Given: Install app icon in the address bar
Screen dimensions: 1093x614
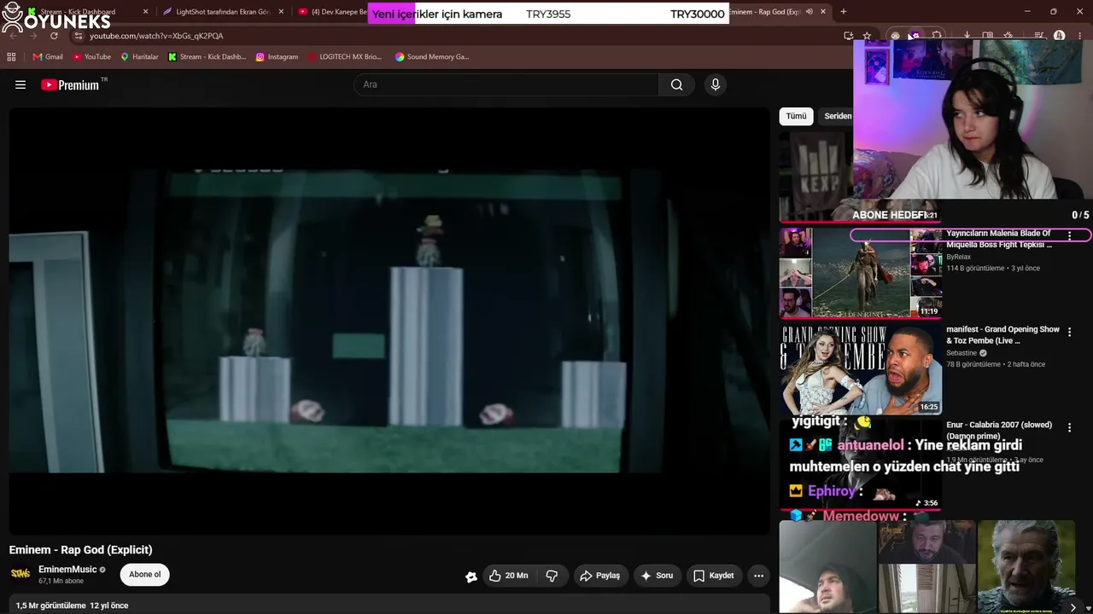Looking at the screenshot, I should pos(848,36).
